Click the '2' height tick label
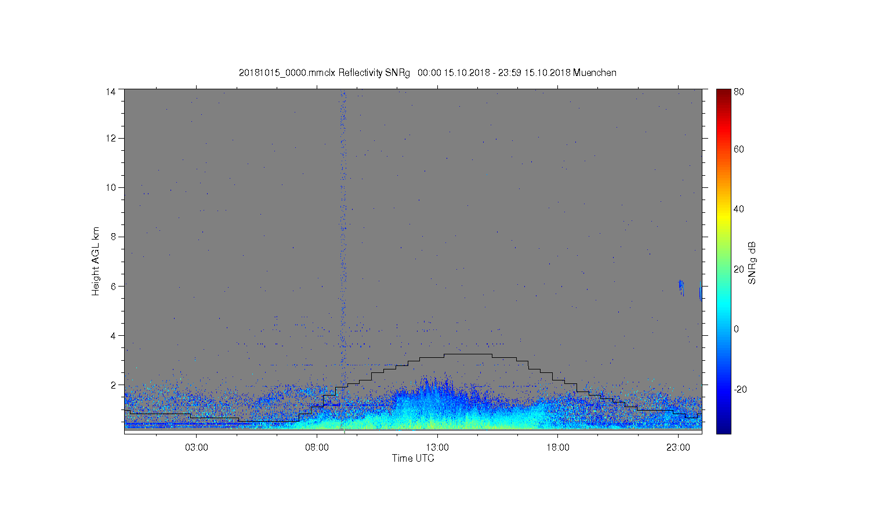Viewport: 870px width, 522px height. (113, 385)
